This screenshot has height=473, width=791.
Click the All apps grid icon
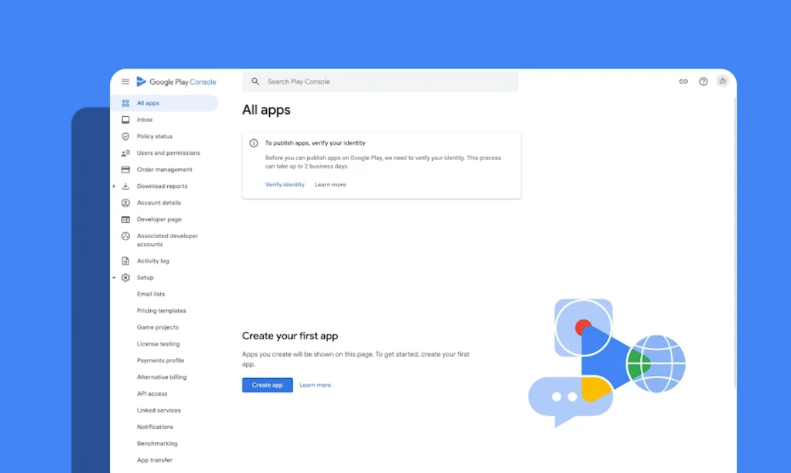tap(125, 103)
